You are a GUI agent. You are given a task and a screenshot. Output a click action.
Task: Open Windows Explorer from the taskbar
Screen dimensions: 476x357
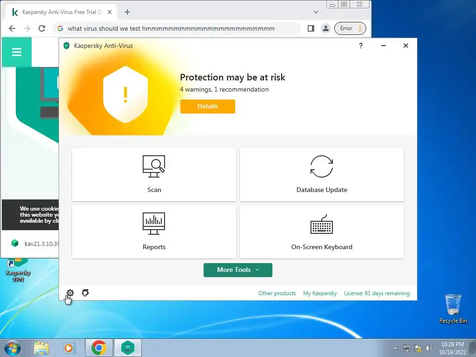tap(41, 348)
